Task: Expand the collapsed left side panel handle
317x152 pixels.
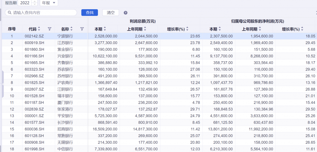Action: [3, 84]
